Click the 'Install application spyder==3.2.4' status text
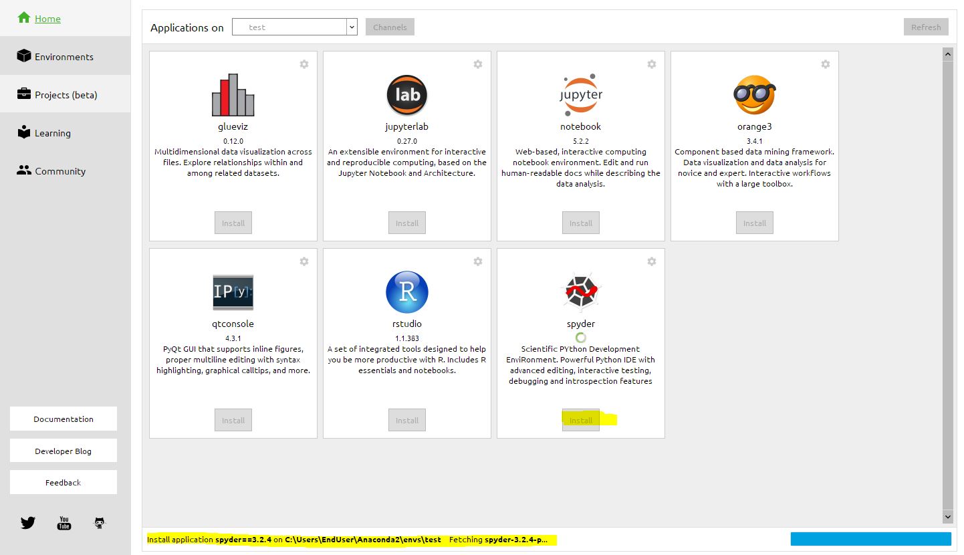 pos(209,539)
